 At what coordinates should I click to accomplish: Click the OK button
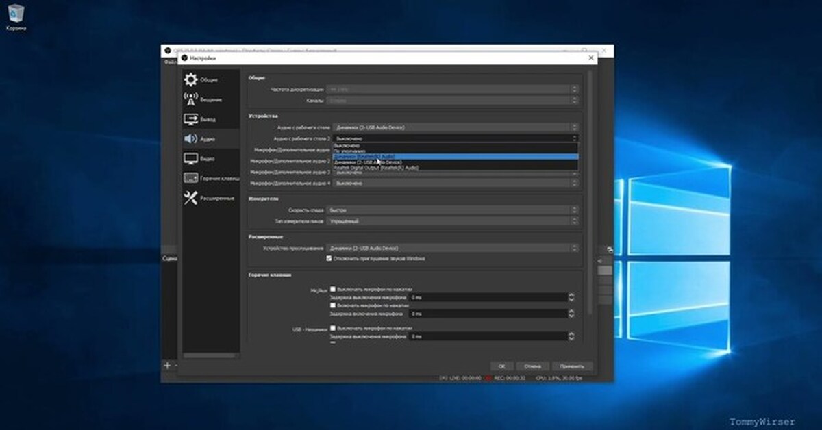click(x=501, y=366)
